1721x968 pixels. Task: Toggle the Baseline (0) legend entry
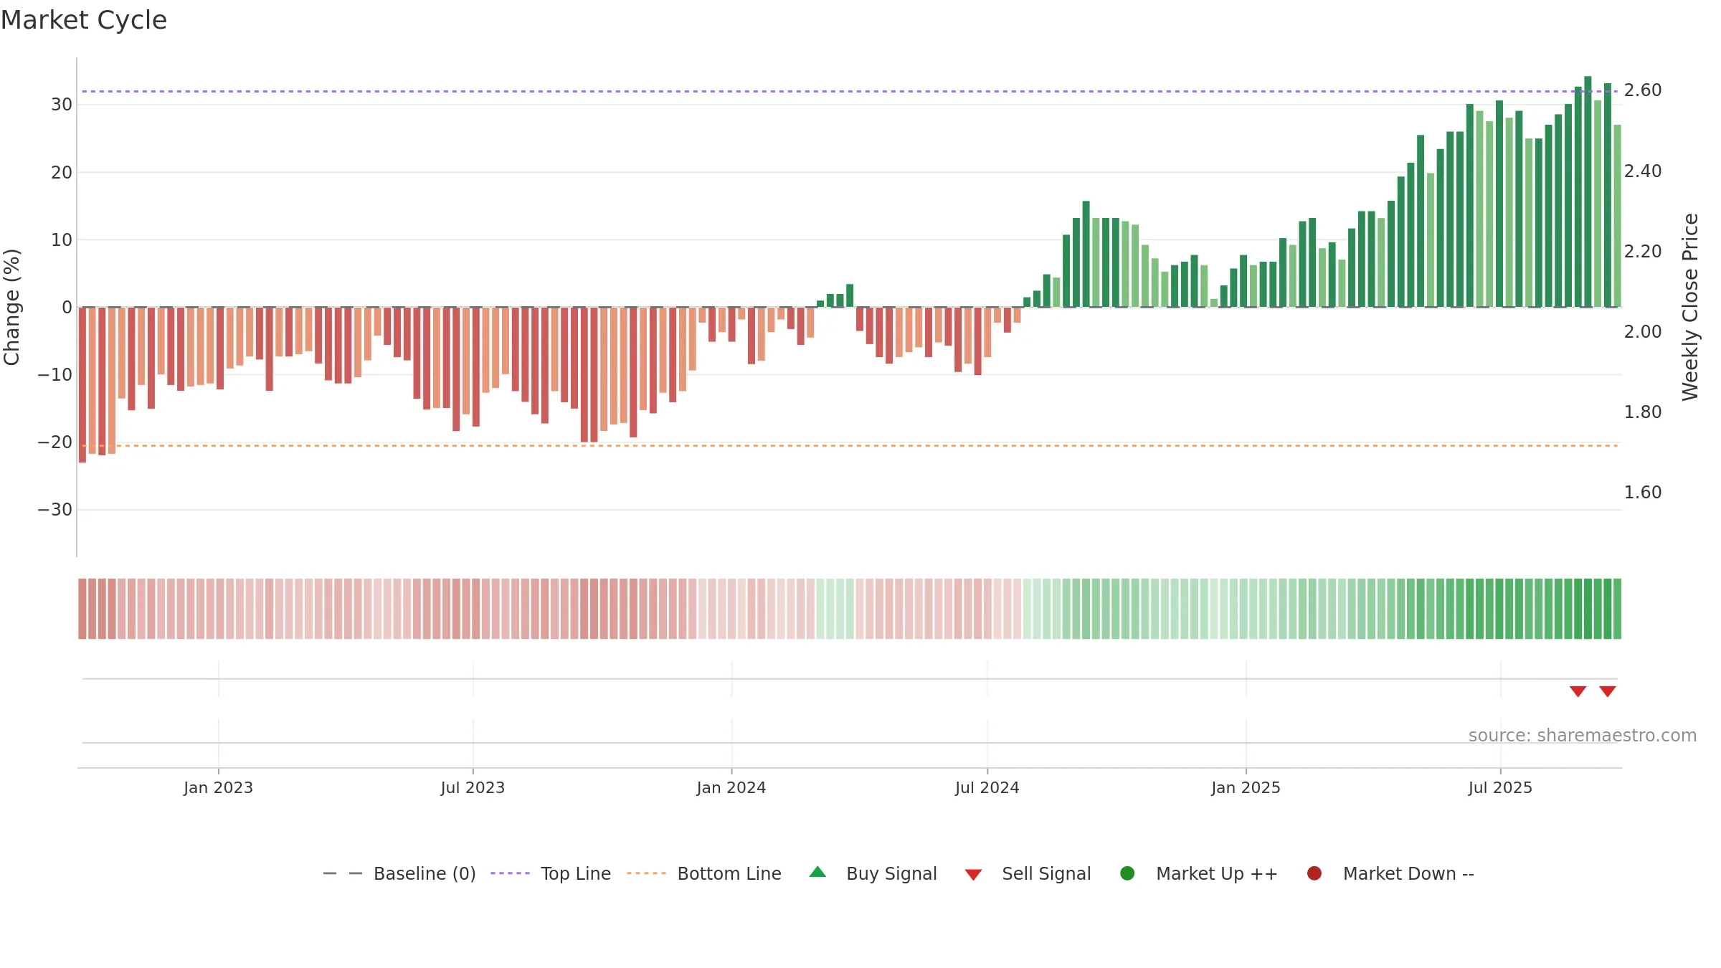click(399, 873)
